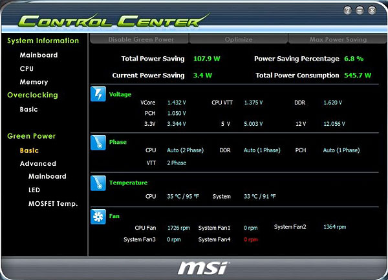Click CPU phase value Auto (2 Phase)

tap(186, 150)
